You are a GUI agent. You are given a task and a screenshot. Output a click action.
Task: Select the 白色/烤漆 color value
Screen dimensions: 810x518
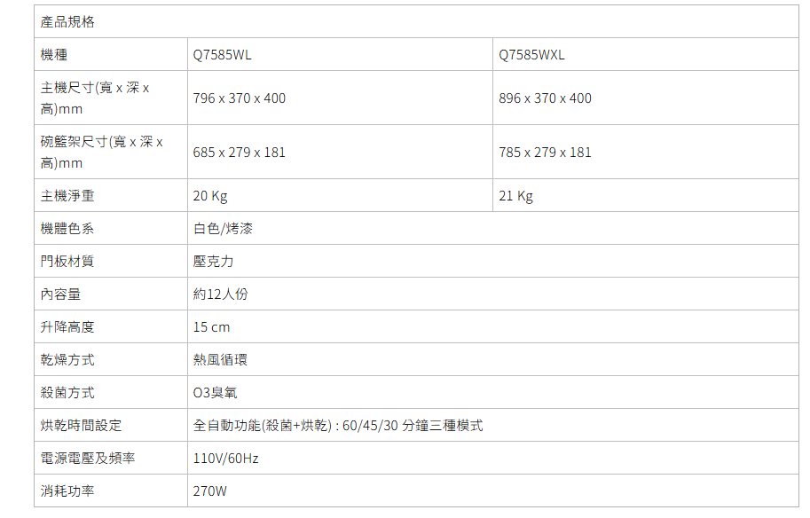coord(223,229)
